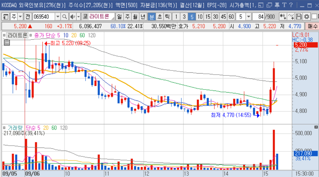
Task: Open the data grid icon under 라이트론
Action: pyautogui.click(x=7, y=42)
